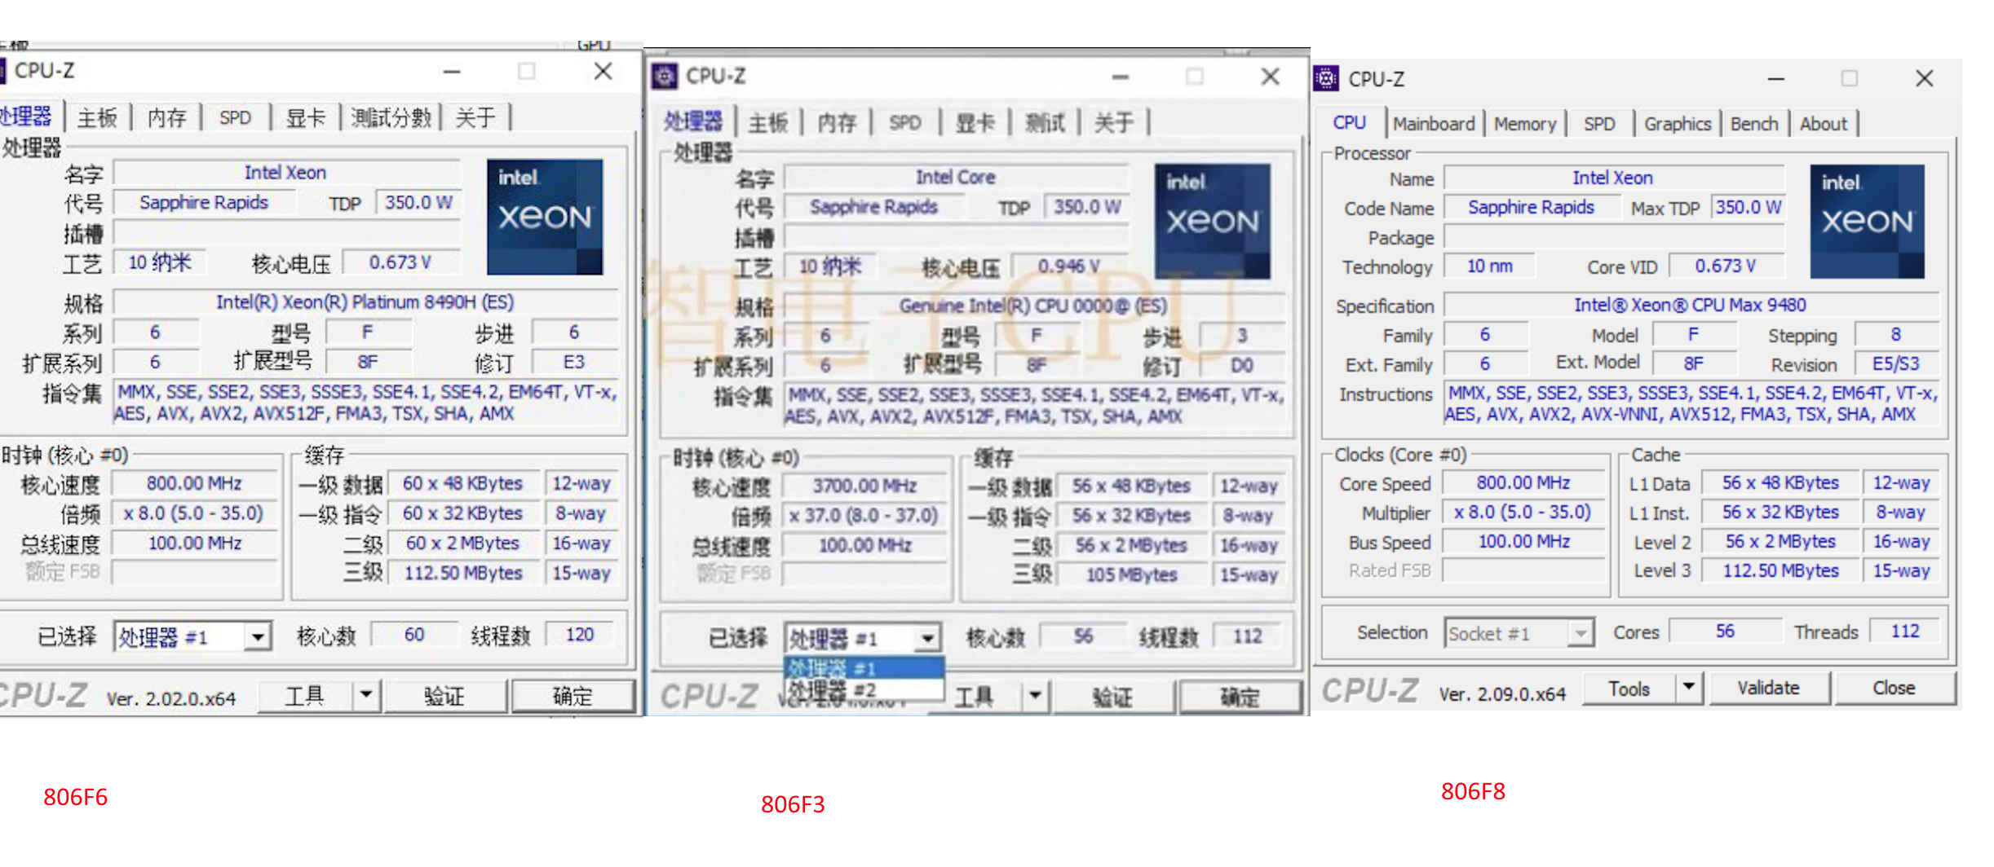
Task: Show the About tab
Action: 1824,124
